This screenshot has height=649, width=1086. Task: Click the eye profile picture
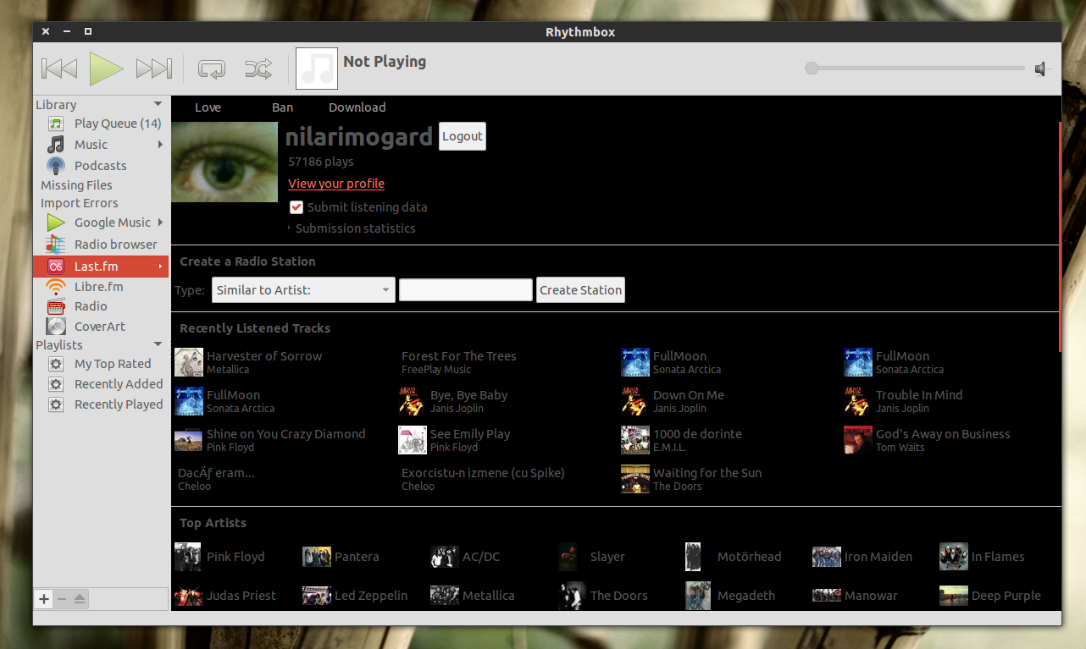pos(224,162)
